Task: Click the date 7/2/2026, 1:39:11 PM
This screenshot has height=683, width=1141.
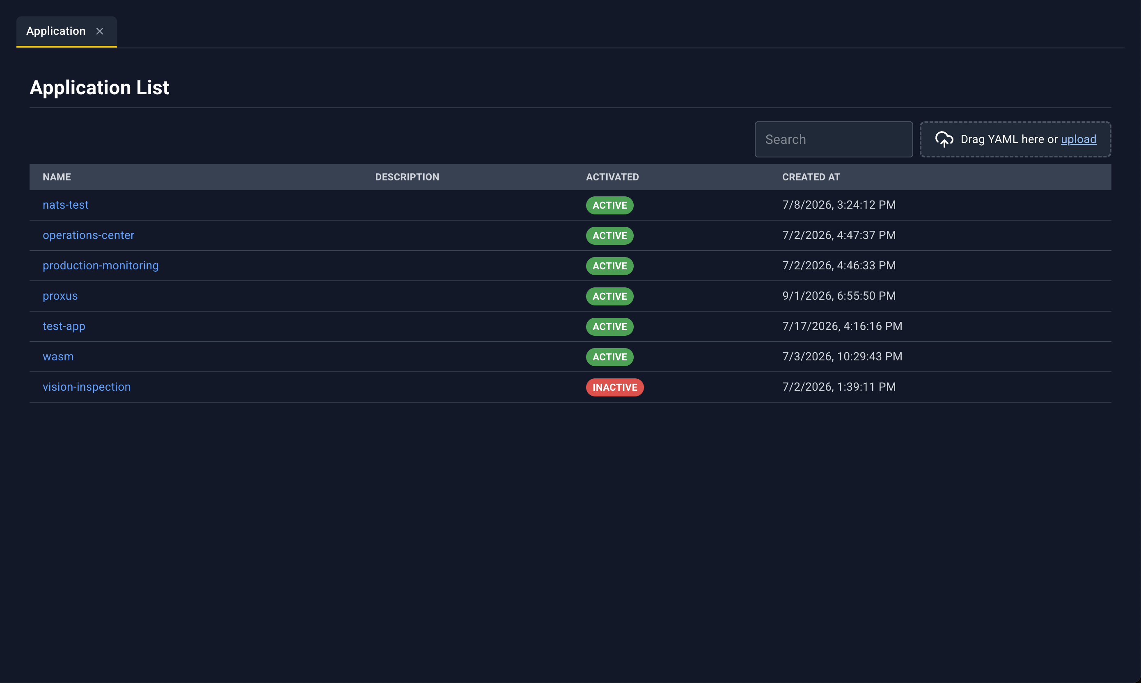Action: pos(839,387)
